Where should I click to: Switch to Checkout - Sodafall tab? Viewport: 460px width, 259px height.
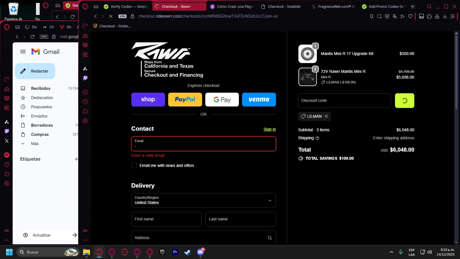pyautogui.click(x=281, y=6)
